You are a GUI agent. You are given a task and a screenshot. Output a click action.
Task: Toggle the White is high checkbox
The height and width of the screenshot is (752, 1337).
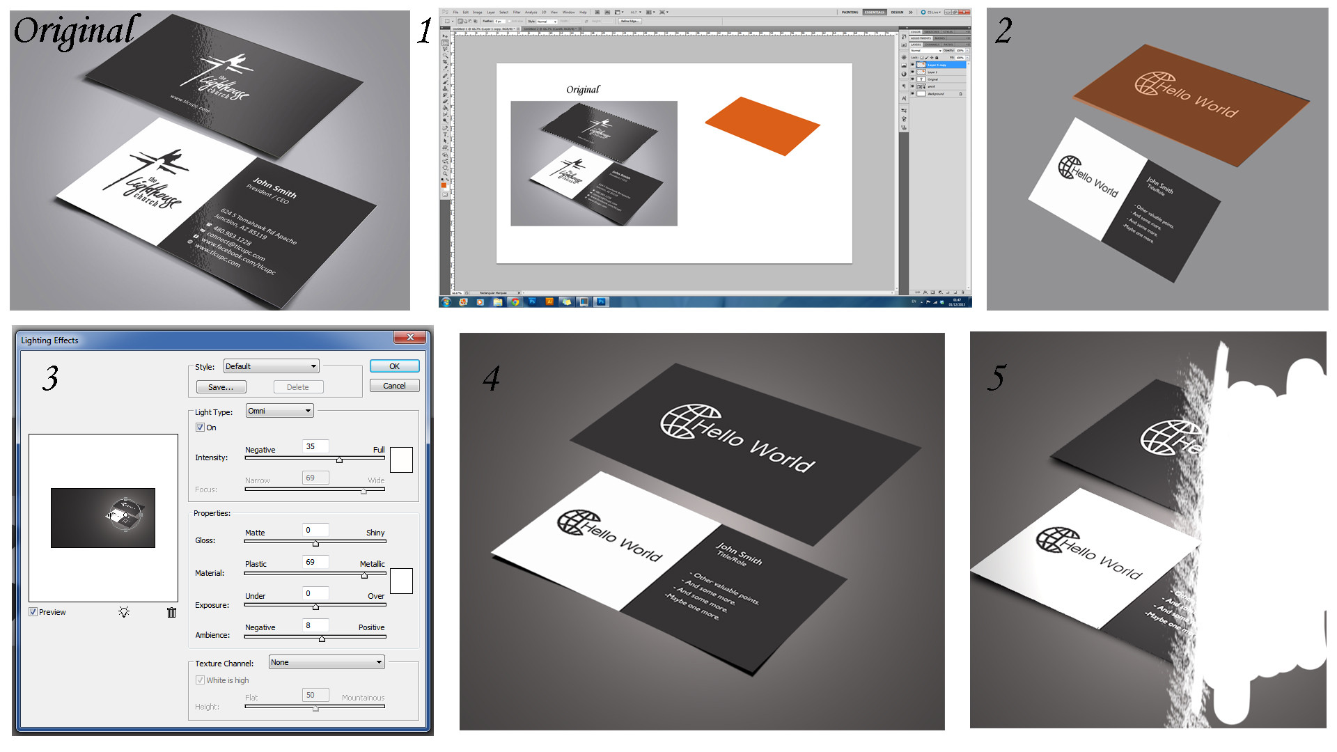(x=200, y=680)
